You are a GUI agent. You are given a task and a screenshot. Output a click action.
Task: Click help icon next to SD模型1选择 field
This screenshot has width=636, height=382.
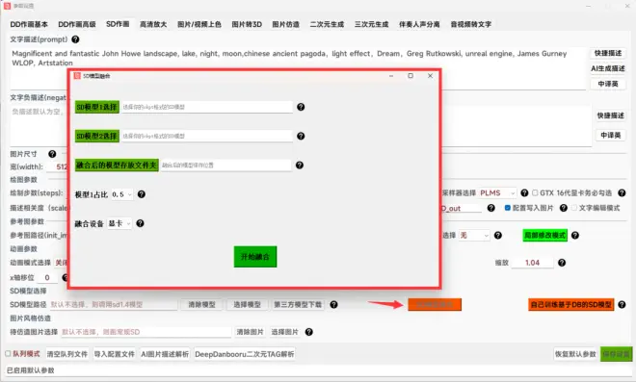(301, 107)
